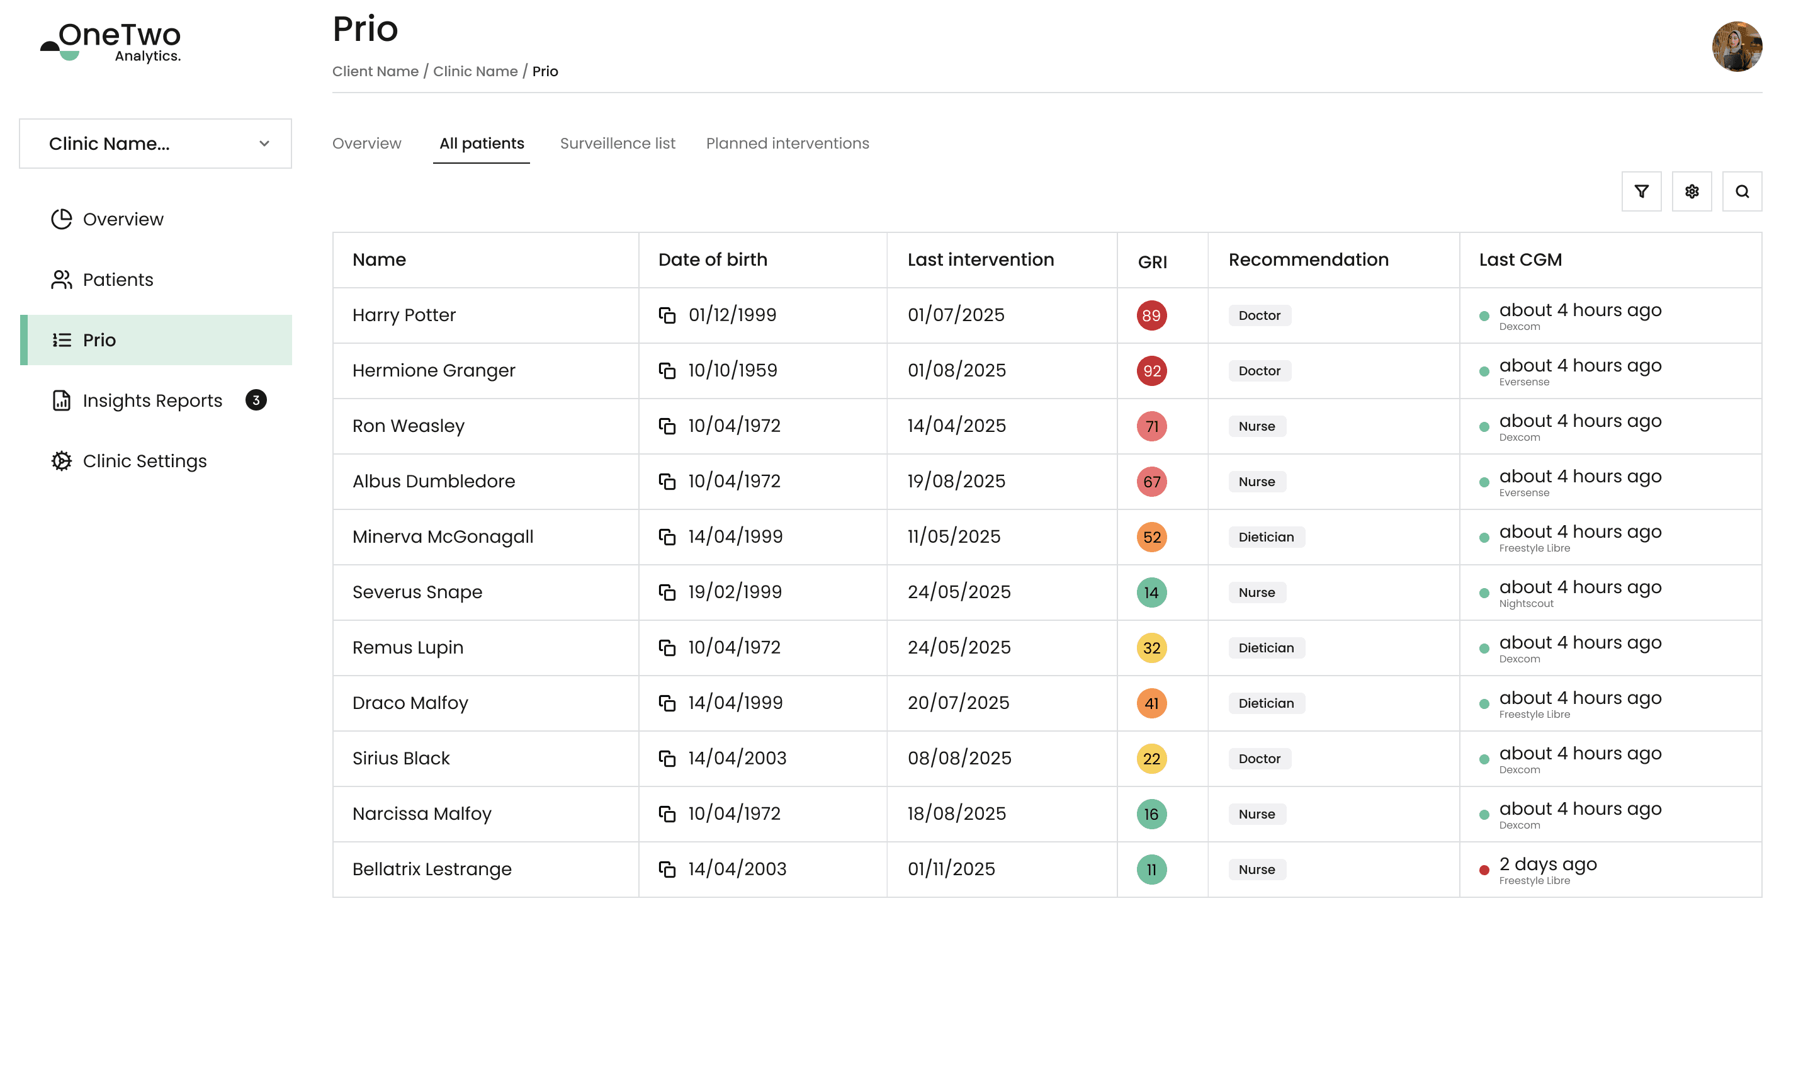This screenshot has width=1813, height=1083.
Task: Click Severus Snape's green GRI 14 badge
Action: (1151, 593)
